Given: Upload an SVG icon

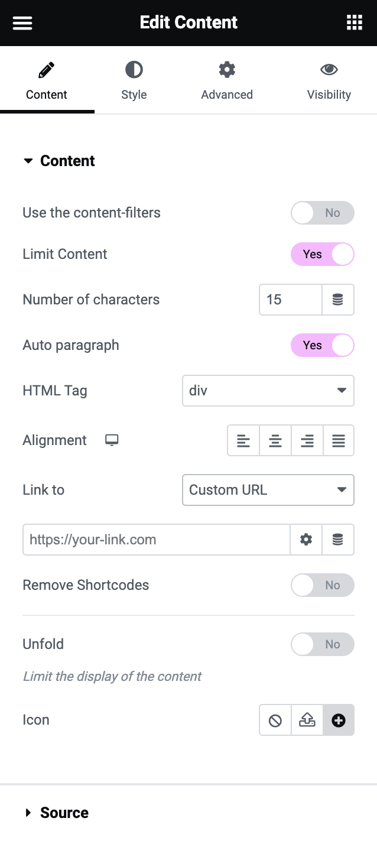Looking at the screenshot, I should [307, 720].
